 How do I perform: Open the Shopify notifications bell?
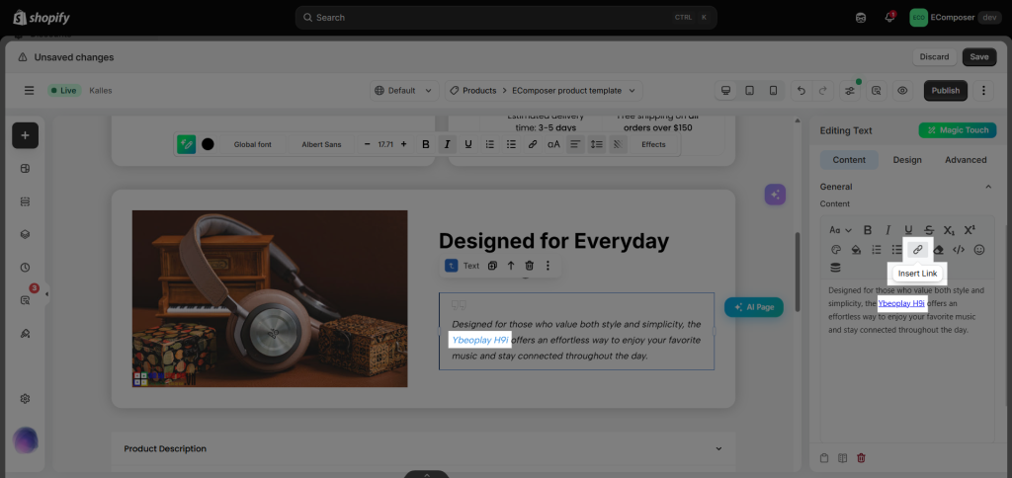tap(889, 18)
